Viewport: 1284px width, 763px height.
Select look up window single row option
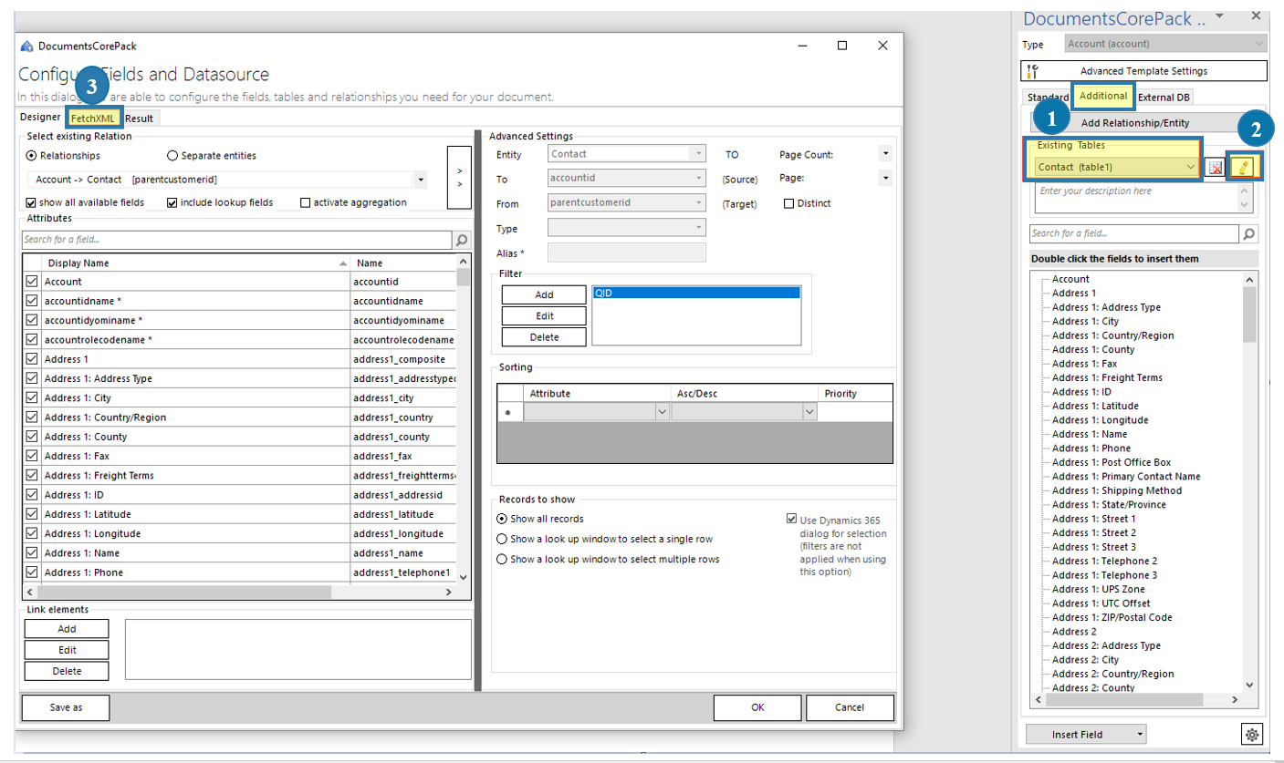tap(501, 539)
